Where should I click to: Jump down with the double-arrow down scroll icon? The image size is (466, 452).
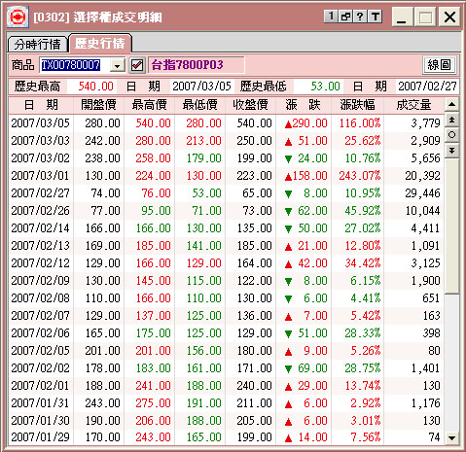(x=452, y=151)
